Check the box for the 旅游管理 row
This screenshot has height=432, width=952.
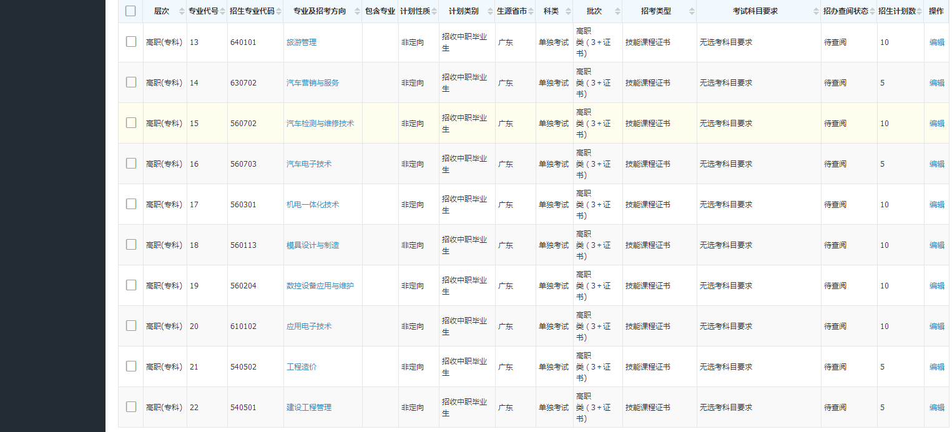(x=131, y=41)
